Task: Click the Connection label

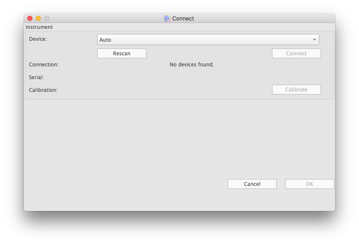Action: click(x=44, y=65)
